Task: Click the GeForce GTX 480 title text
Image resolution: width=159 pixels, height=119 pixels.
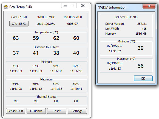Action: [126, 17]
